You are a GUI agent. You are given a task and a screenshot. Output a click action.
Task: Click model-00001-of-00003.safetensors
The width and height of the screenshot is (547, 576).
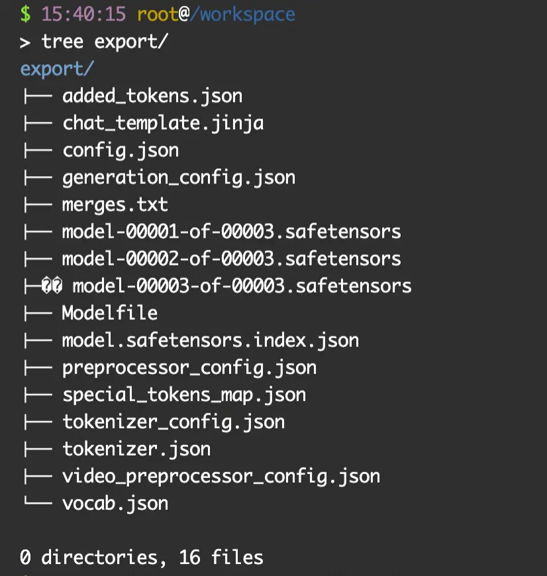[232, 232]
